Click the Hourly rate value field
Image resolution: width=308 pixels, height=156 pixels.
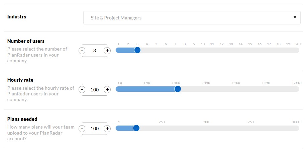95,90
